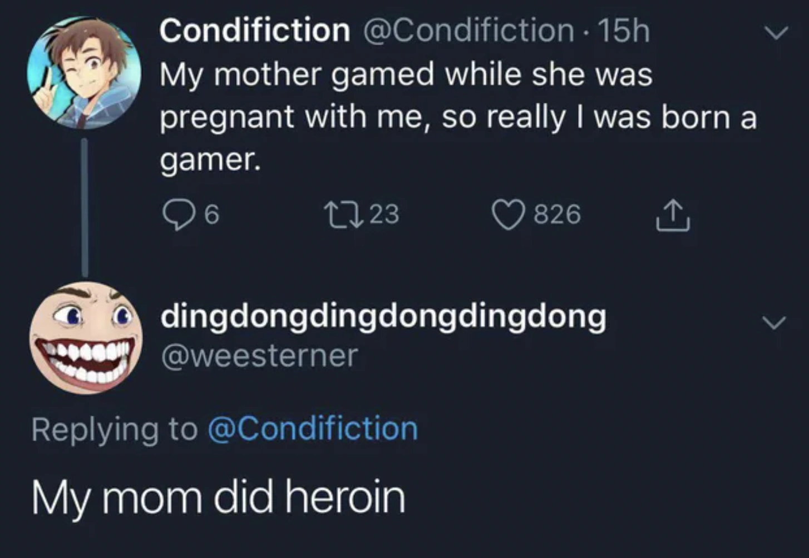The image size is (809, 558).
Task: Click the 23 retweets count
Action: click(384, 215)
